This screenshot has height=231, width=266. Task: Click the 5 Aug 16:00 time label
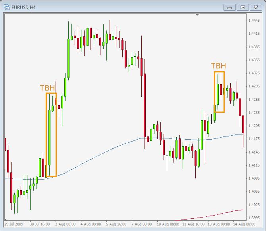[x=116, y=224]
